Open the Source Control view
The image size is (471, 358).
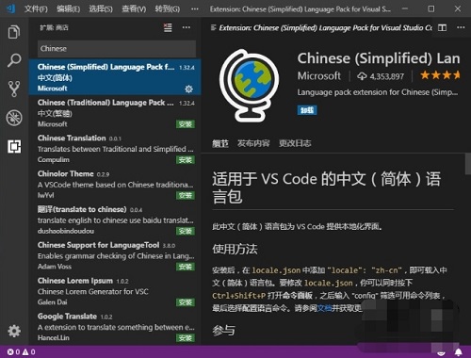click(14, 89)
